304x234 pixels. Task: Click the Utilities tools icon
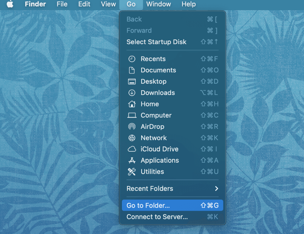point(132,172)
